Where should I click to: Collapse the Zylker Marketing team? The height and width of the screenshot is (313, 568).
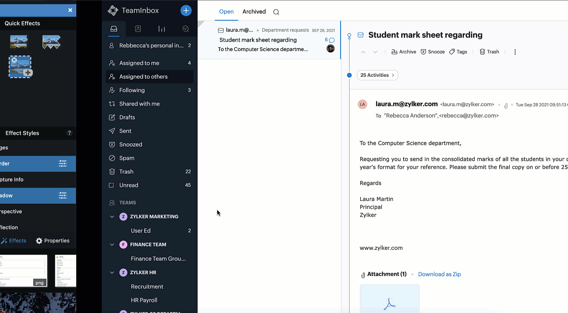pos(112,217)
